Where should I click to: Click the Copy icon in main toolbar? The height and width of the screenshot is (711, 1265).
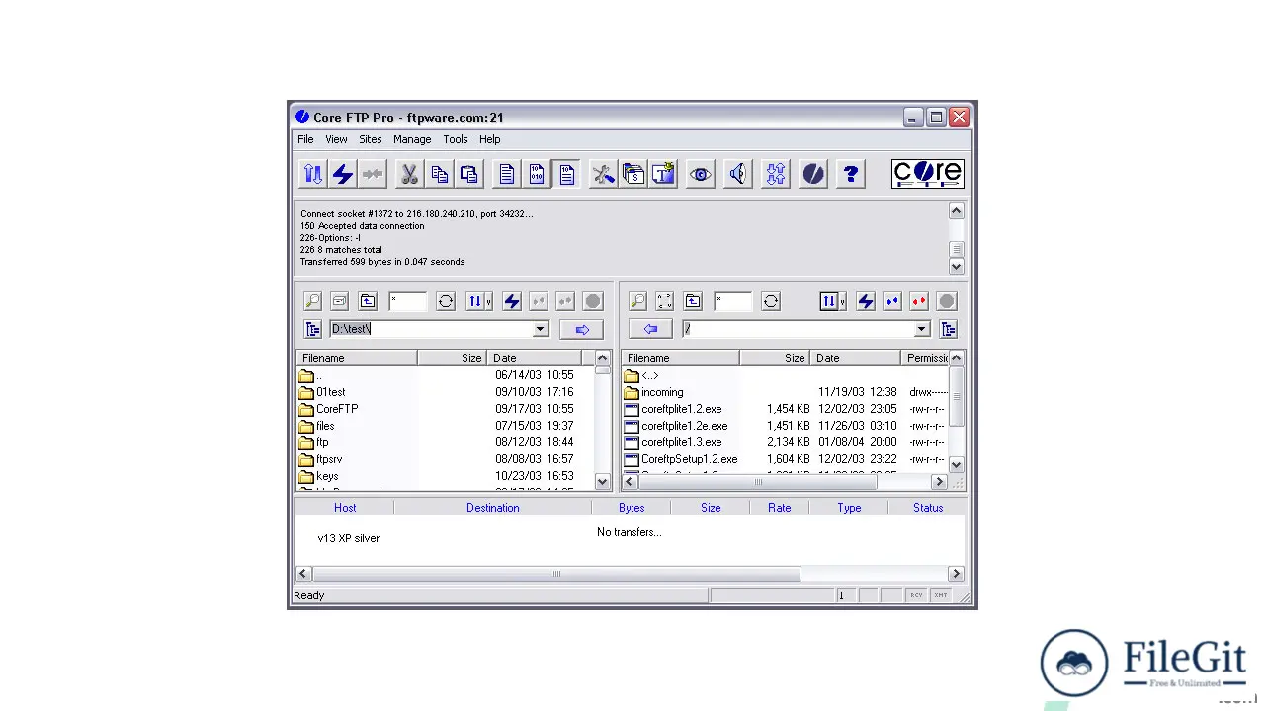(x=439, y=175)
